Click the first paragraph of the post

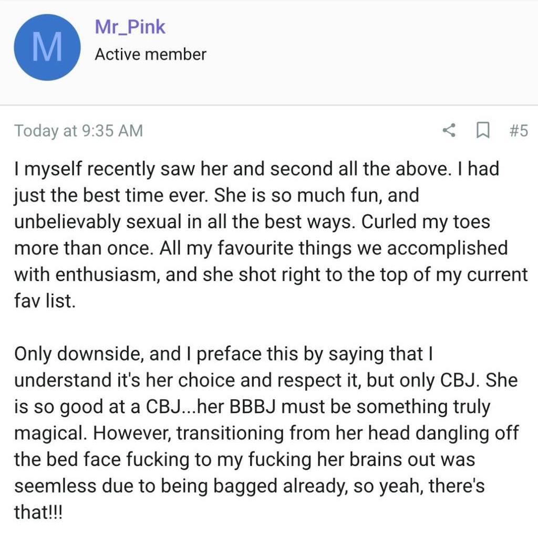(271, 235)
